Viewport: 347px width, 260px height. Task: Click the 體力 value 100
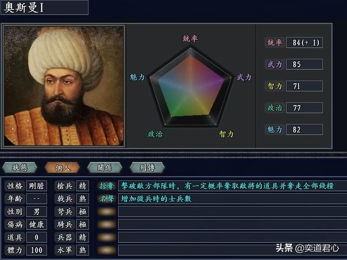click(36, 250)
